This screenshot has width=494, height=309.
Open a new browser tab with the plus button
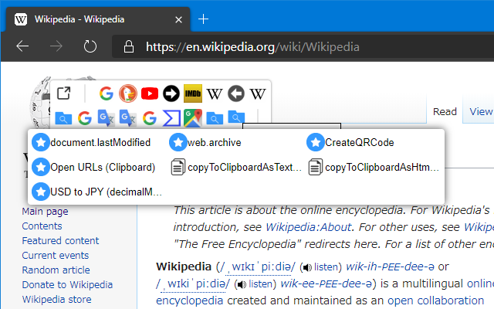204,19
